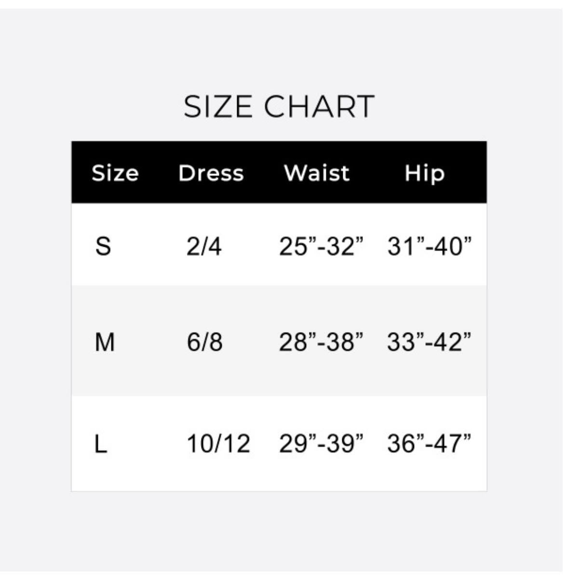The image size is (565, 575).
Task: Click dress size 10/12 cell
Action: (x=218, y=443)
